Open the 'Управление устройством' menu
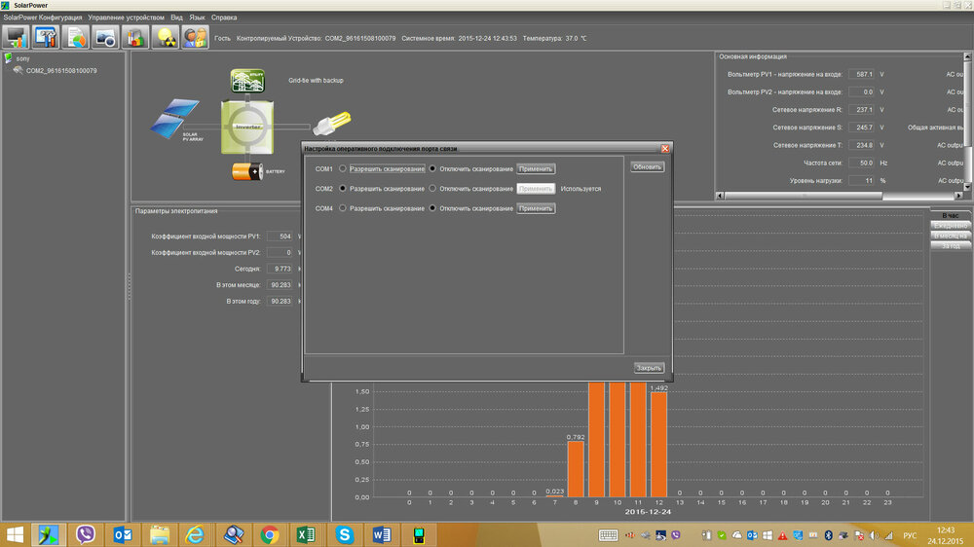974x547 pixels. click(126, 18)
